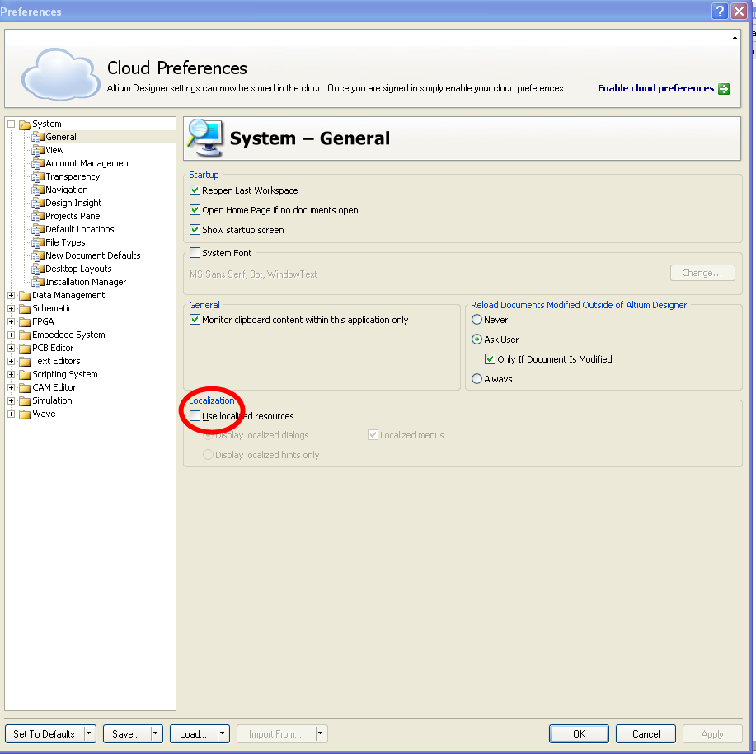Click the Simulation folder icon

point(25,400)
